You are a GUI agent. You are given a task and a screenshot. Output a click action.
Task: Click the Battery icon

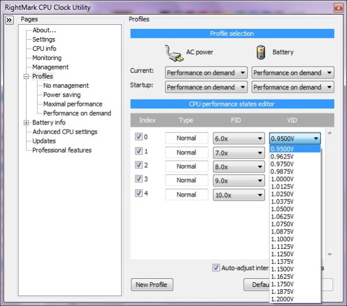pos(261,52)
